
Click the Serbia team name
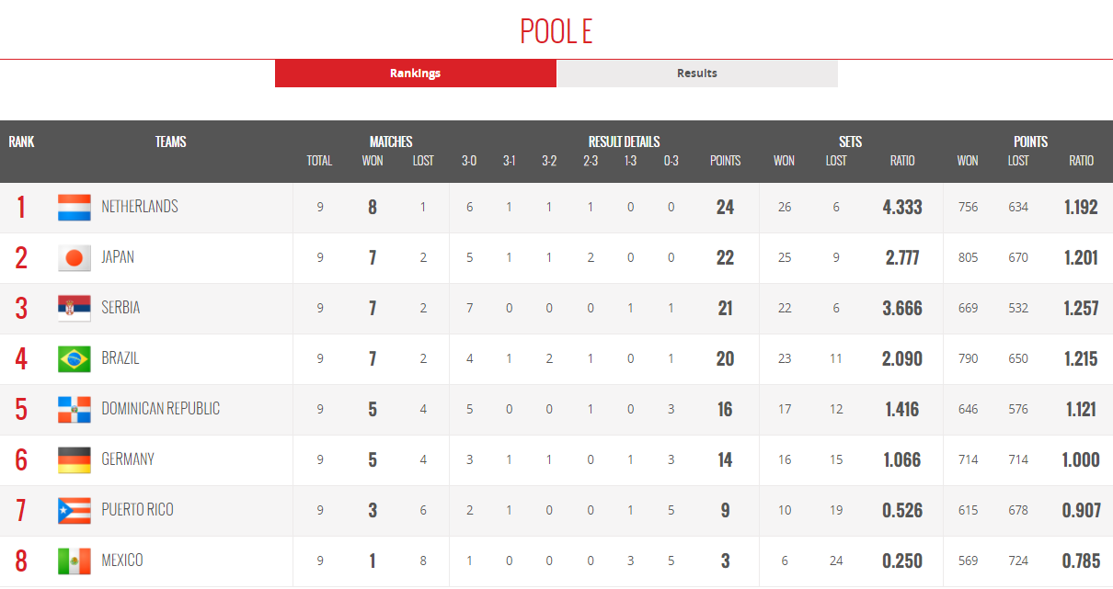tap(120, 308)
